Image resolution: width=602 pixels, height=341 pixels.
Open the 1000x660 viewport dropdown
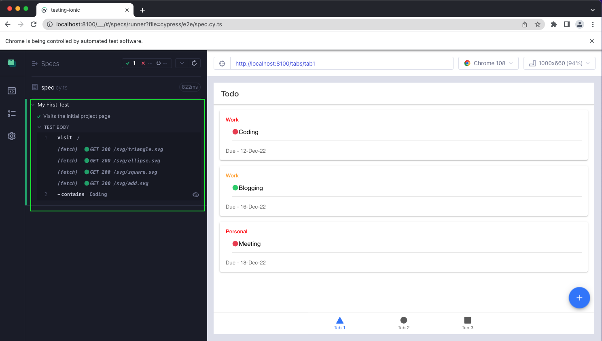click(x=560, y=63)
